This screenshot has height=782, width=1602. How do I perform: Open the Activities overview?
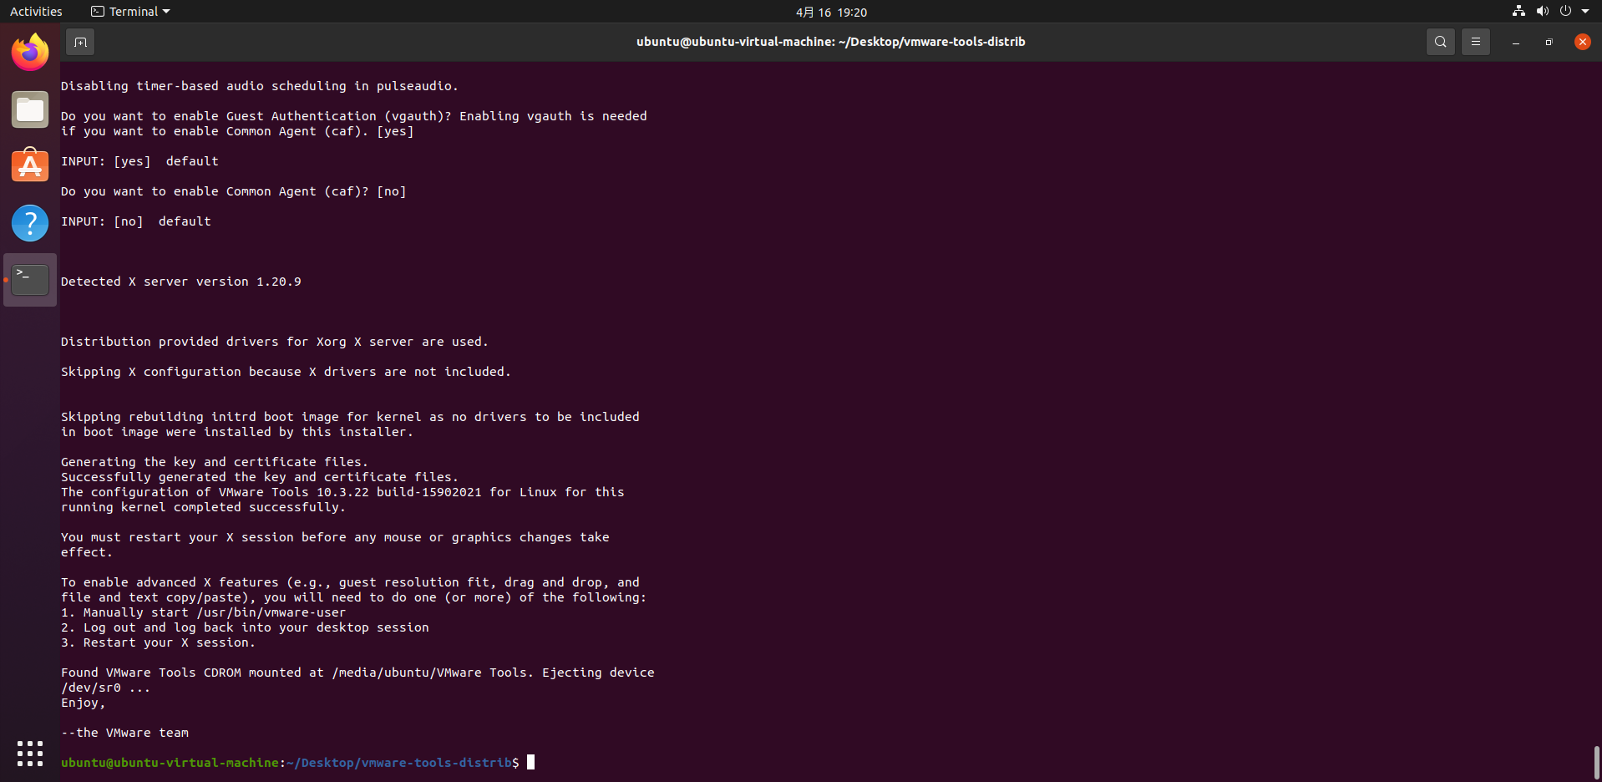tap(36, 12)
